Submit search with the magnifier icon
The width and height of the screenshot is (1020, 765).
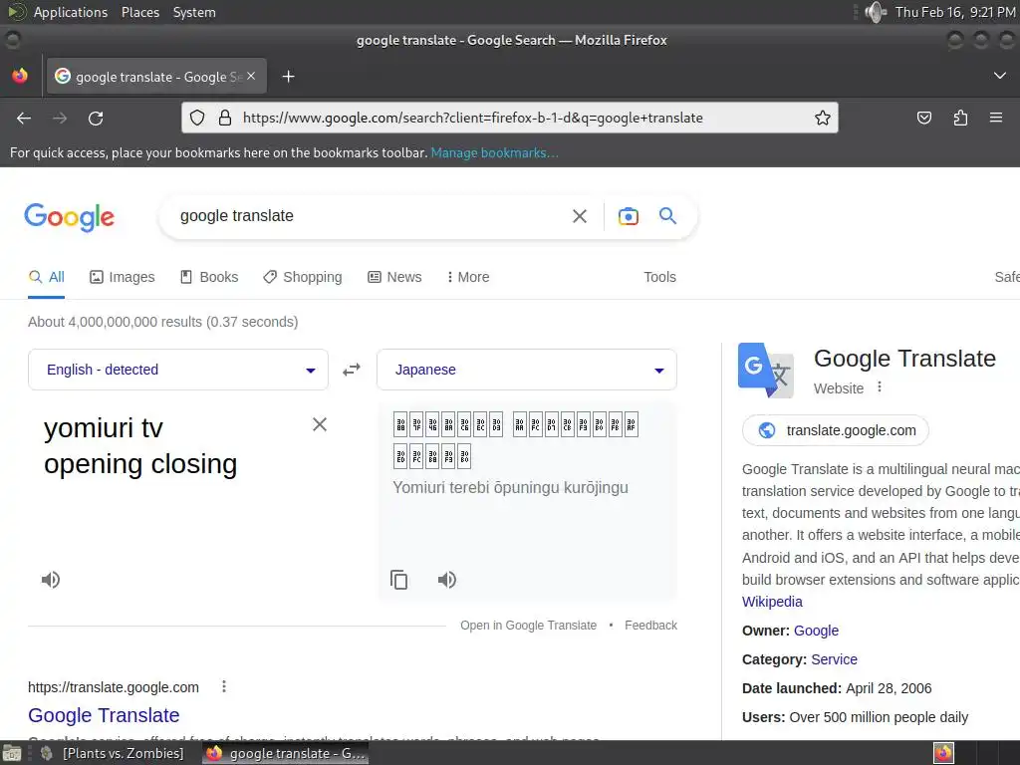pyautogui.click(x=667, y=215)
